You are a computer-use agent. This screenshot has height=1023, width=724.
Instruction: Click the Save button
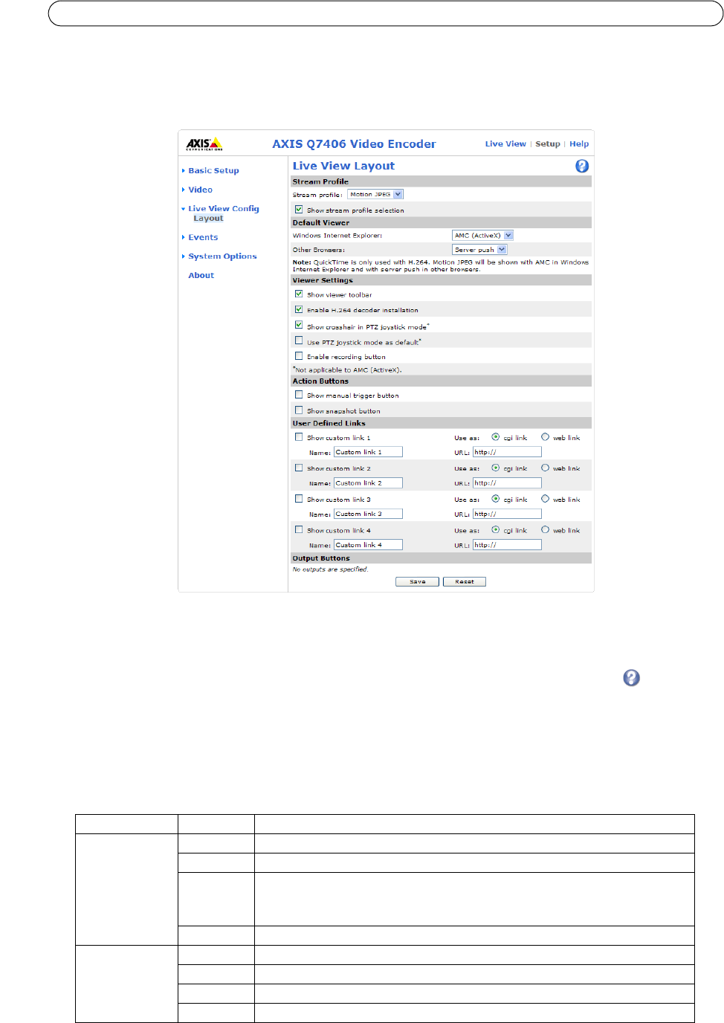click(x=417, y=582)
